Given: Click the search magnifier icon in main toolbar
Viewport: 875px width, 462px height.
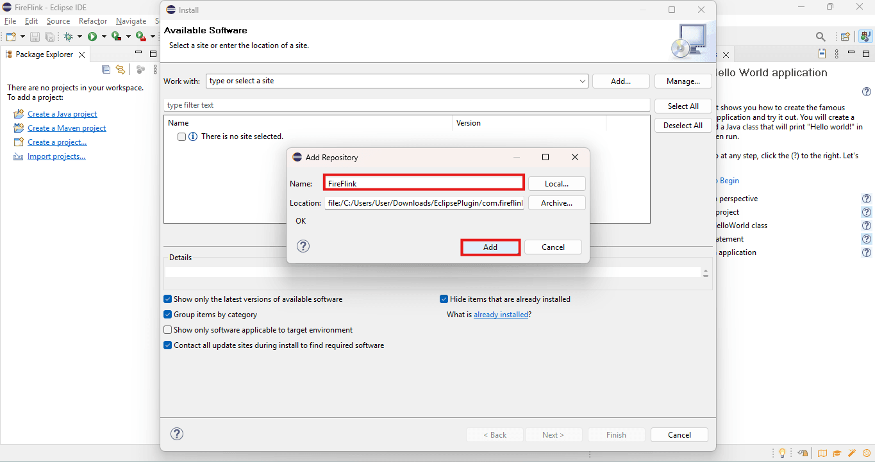Looking at the screenshot, I should (821, 37).
